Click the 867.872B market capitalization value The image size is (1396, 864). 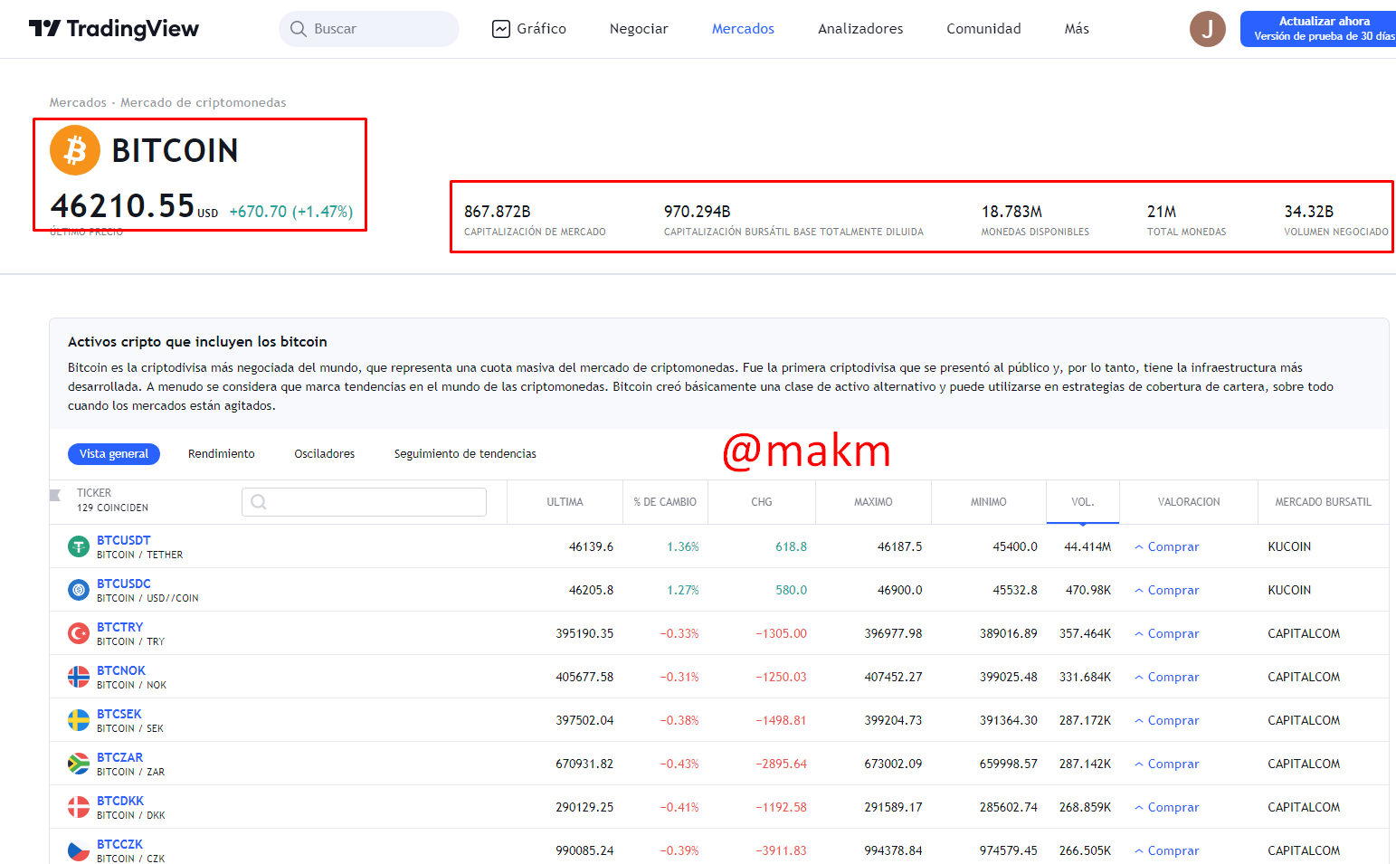pos(498,212)
